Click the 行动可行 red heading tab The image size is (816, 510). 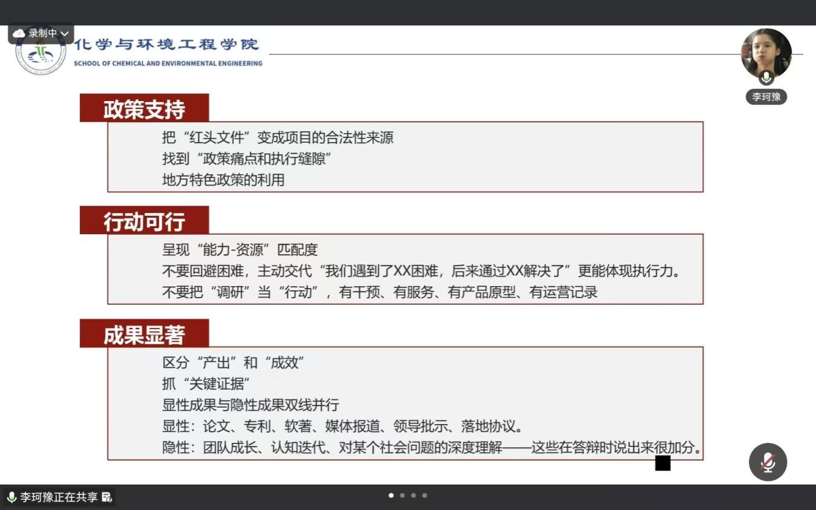144,221
